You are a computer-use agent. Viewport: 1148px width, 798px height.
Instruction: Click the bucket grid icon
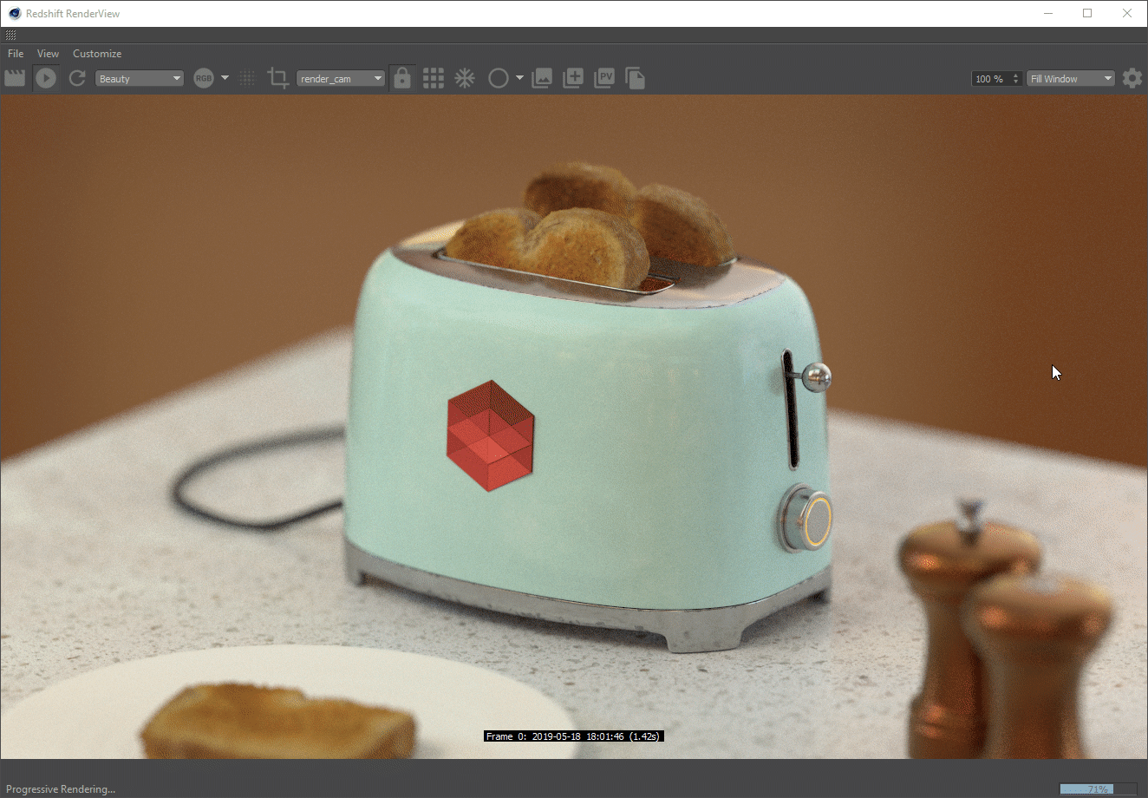tap(434, 78)
